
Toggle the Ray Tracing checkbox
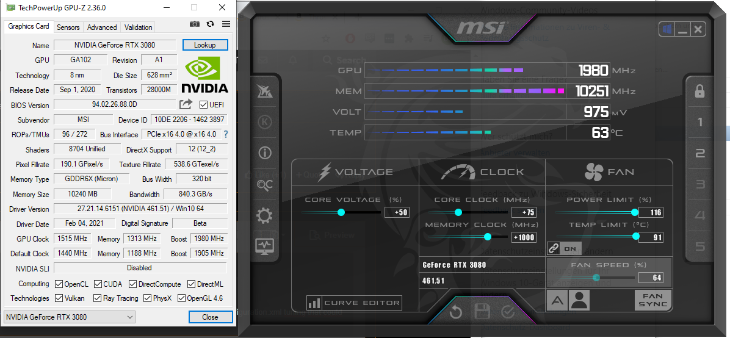[97, 298]
